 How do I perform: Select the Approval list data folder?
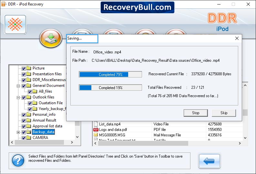[x=47, y=126]
